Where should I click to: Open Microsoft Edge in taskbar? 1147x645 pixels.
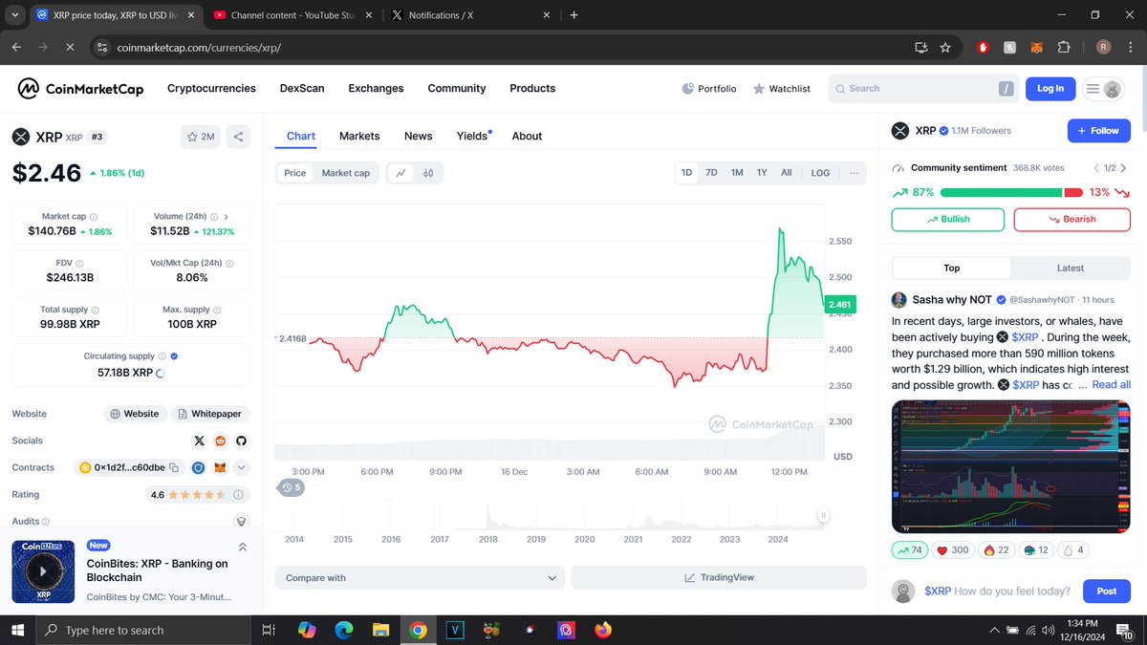point(344,630)
